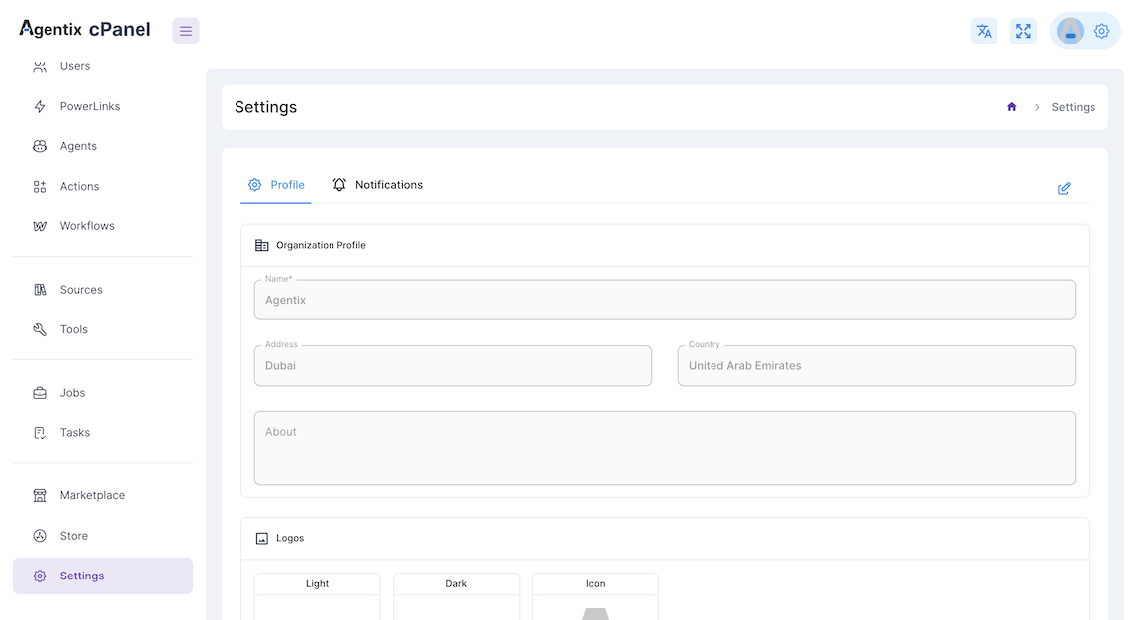Click the Actions sidebar icon
The height and width of the screenshot is (620, 1140).
click(40, 186)
